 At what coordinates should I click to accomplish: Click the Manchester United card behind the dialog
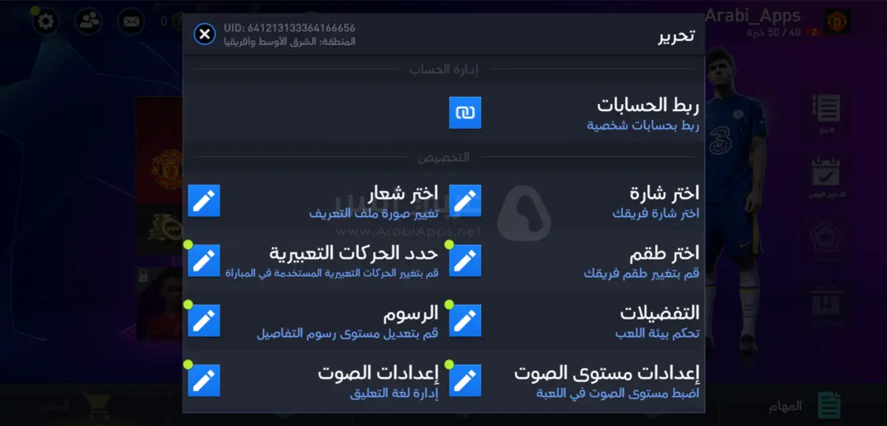[159, 151]
